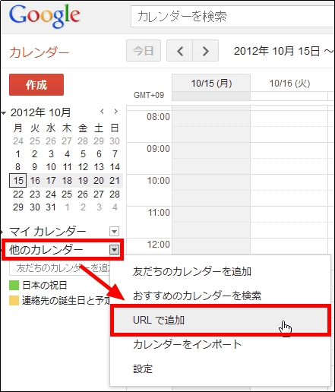This screenshot has width=335, height=392.
Task: Select date 12 in mini calendar
Action: pyautogui.click(x=83, y=167)
